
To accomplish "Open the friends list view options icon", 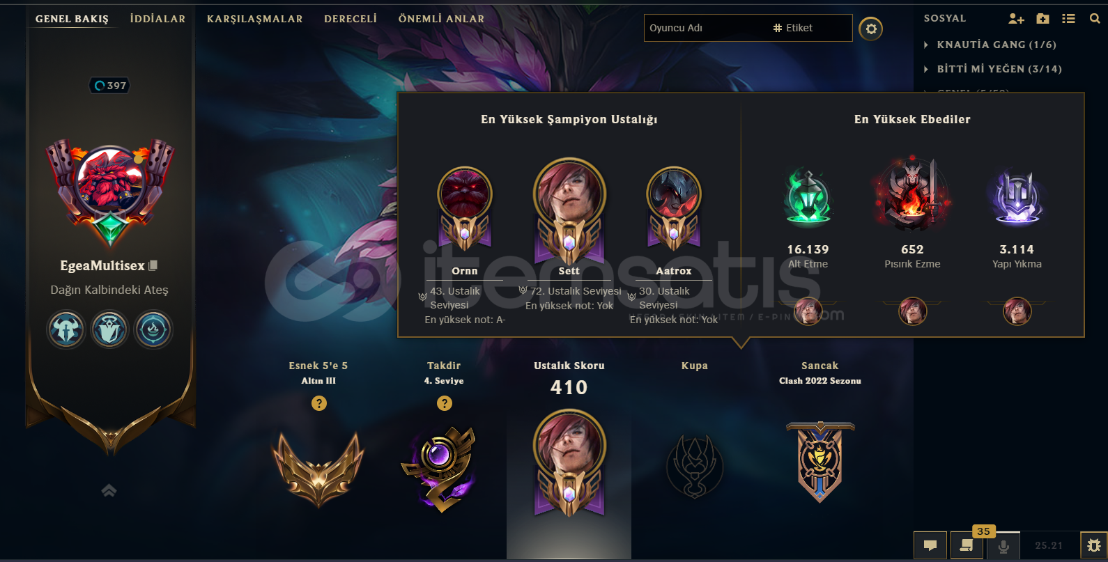I will (1068, 19).
